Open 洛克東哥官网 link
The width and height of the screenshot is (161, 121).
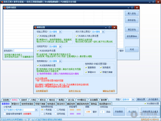coord(42,91)
